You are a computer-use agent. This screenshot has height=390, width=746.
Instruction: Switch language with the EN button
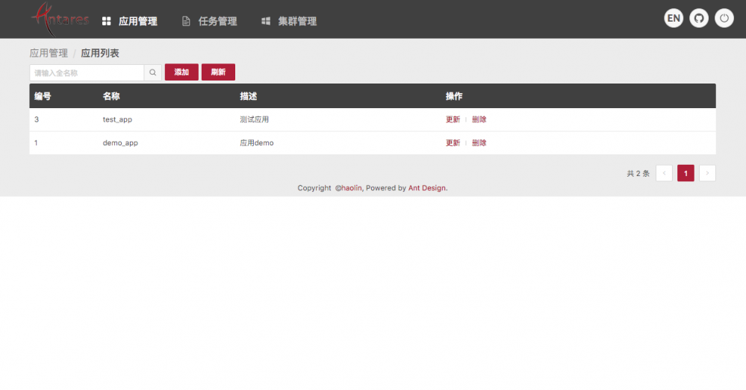point(674,19)
